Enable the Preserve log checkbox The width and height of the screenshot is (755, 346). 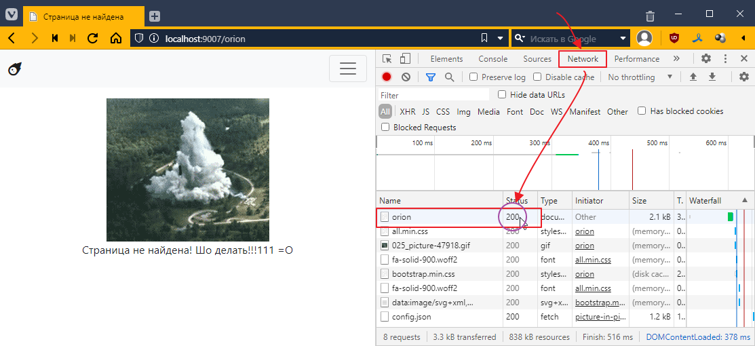coord(473,77)
